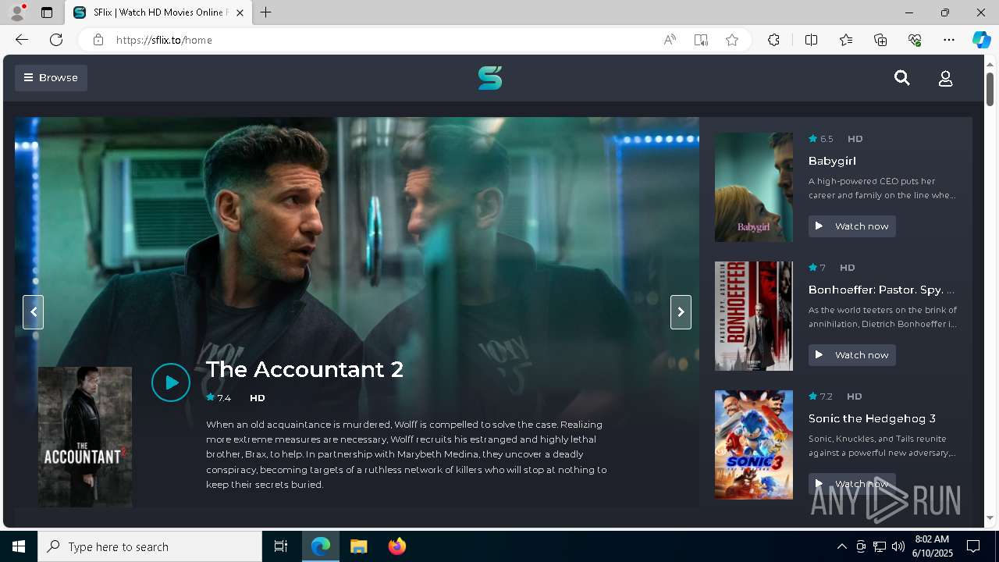
Task: Click the address bar URL
Action: pyautogui.click(x=164, y=40)
